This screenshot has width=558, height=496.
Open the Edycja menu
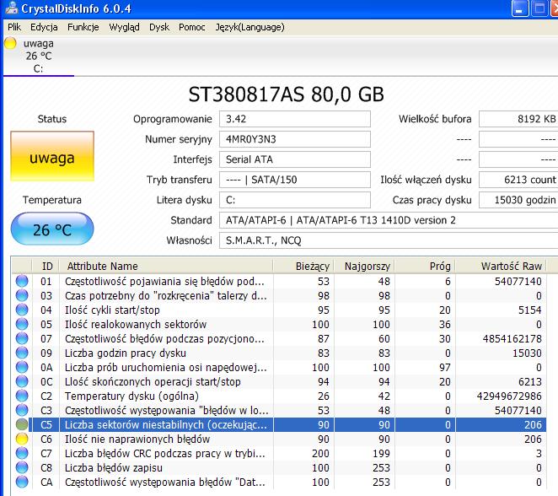tap(44, 27)
